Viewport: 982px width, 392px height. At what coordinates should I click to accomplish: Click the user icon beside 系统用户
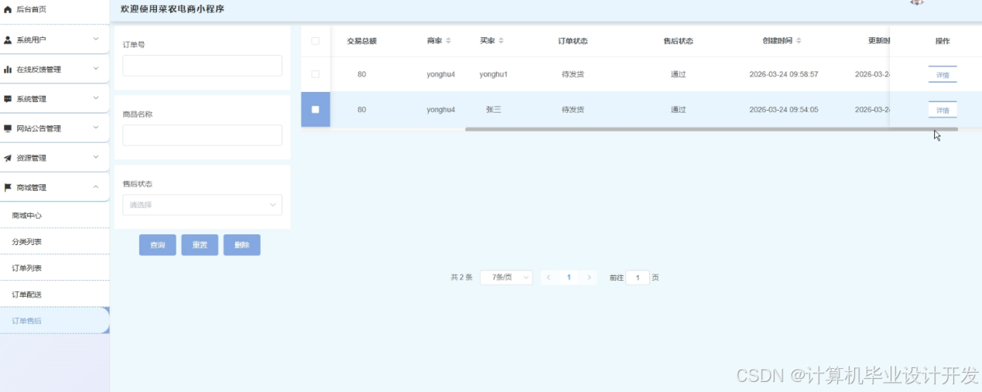click(8, 39)
